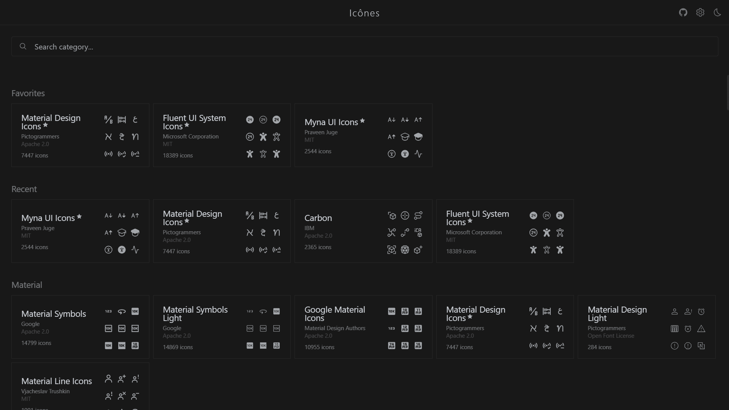This screenshot has height=410, width=729.
Task: Click the Icônes page title
Action: pyautogui.click(x=364, y=13)
